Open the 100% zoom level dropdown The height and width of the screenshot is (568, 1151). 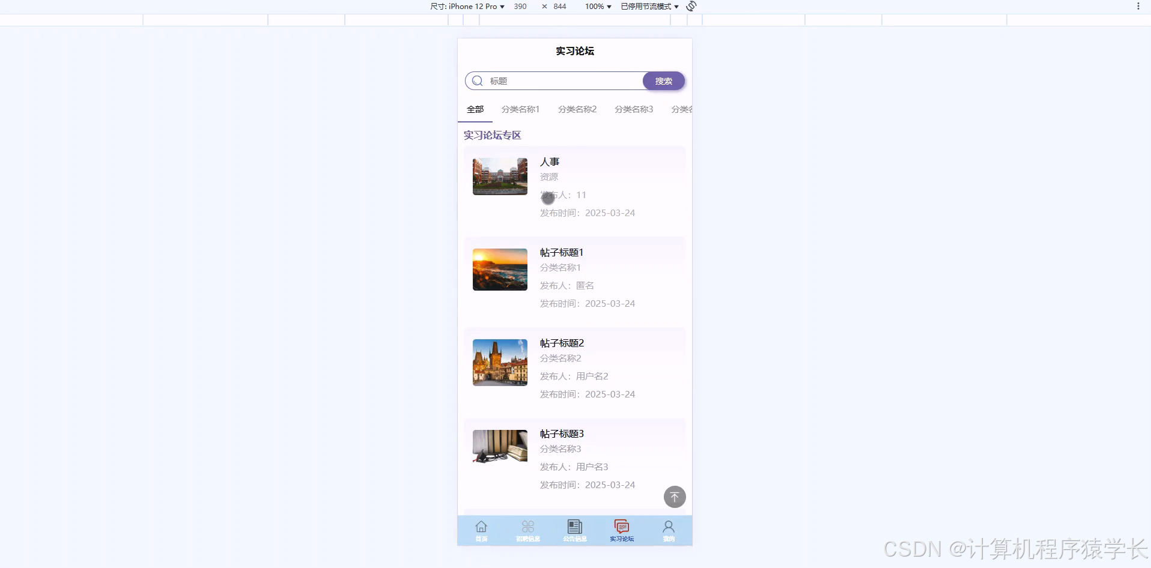click(596, 7)
